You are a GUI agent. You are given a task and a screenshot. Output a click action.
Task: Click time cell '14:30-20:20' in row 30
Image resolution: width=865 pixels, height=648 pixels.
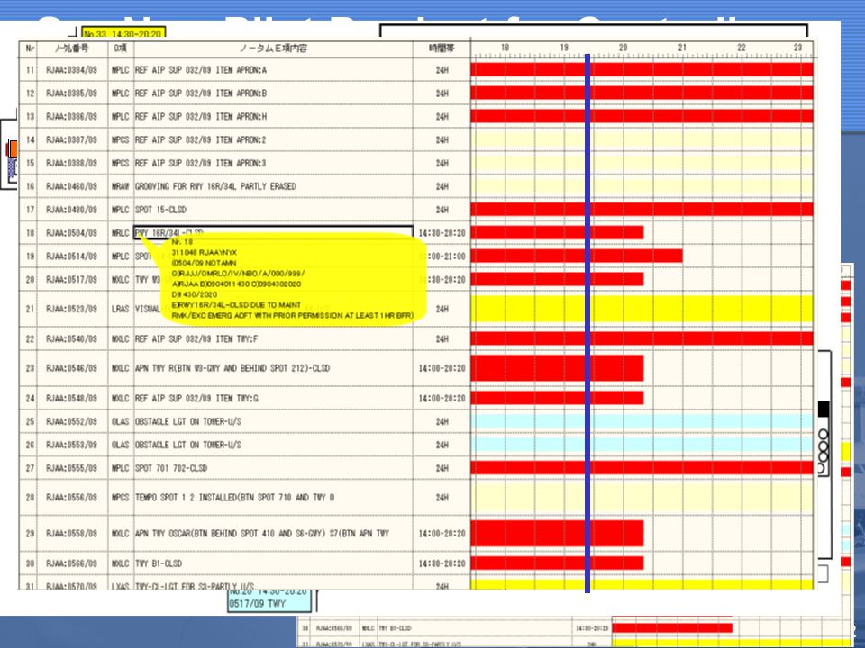442,563
